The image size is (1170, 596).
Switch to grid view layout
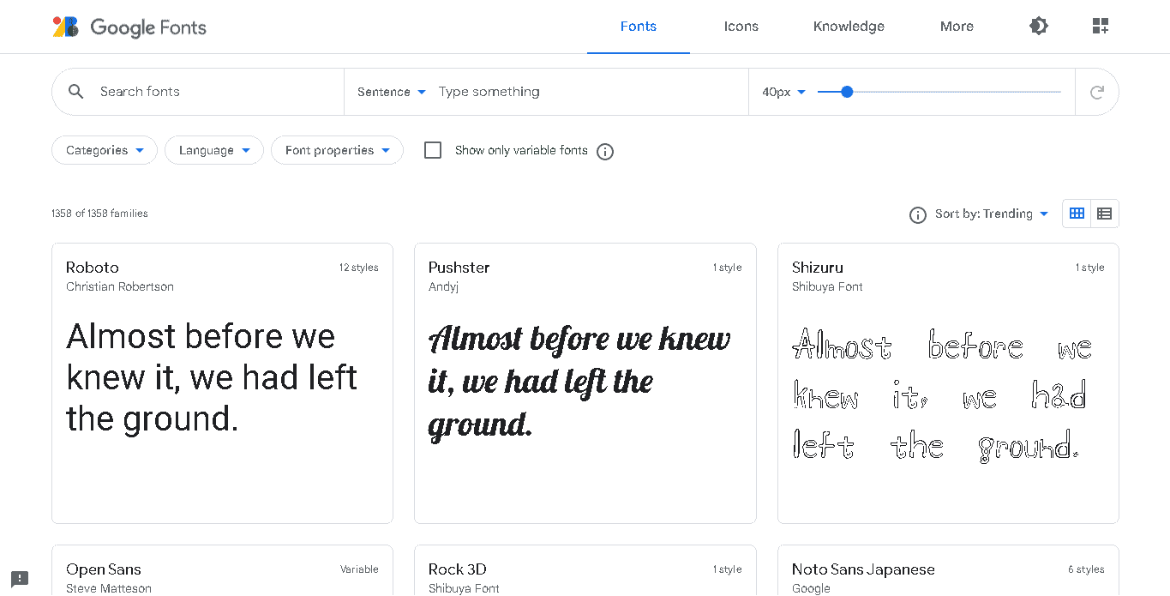pos(1077,214)
